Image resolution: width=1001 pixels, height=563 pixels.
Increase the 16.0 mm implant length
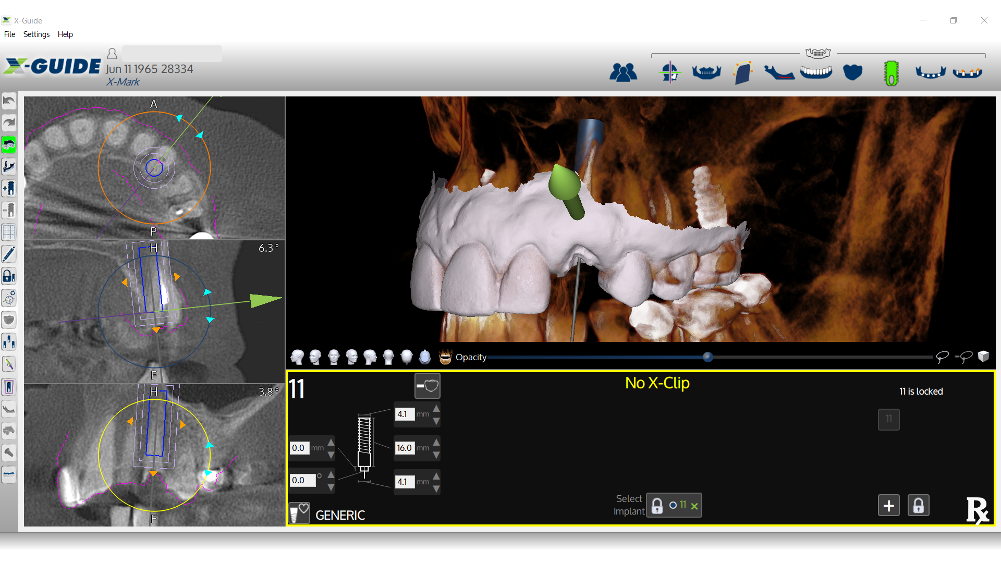(436, 443)
